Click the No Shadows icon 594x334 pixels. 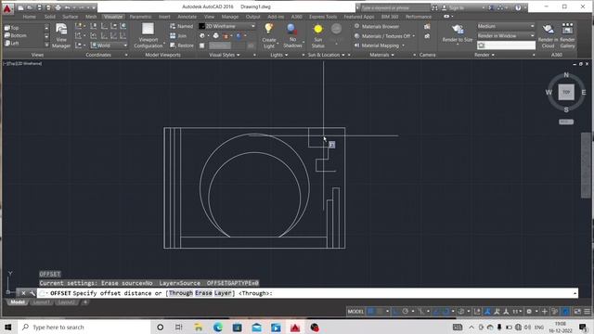(292, 29)
